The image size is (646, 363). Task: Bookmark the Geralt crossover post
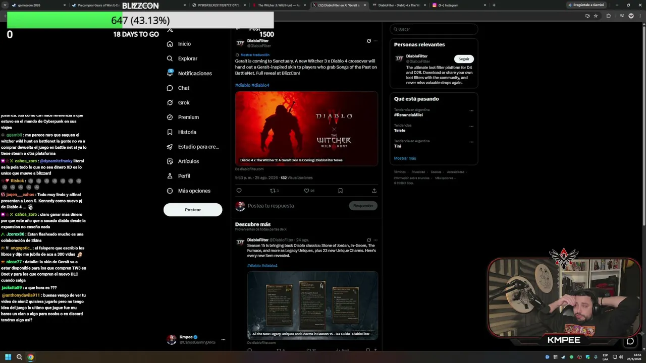coord(340,191)
